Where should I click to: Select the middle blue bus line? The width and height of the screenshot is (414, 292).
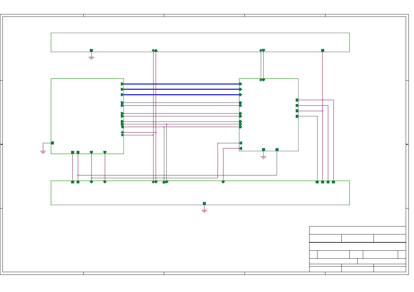tap(181, 89)
